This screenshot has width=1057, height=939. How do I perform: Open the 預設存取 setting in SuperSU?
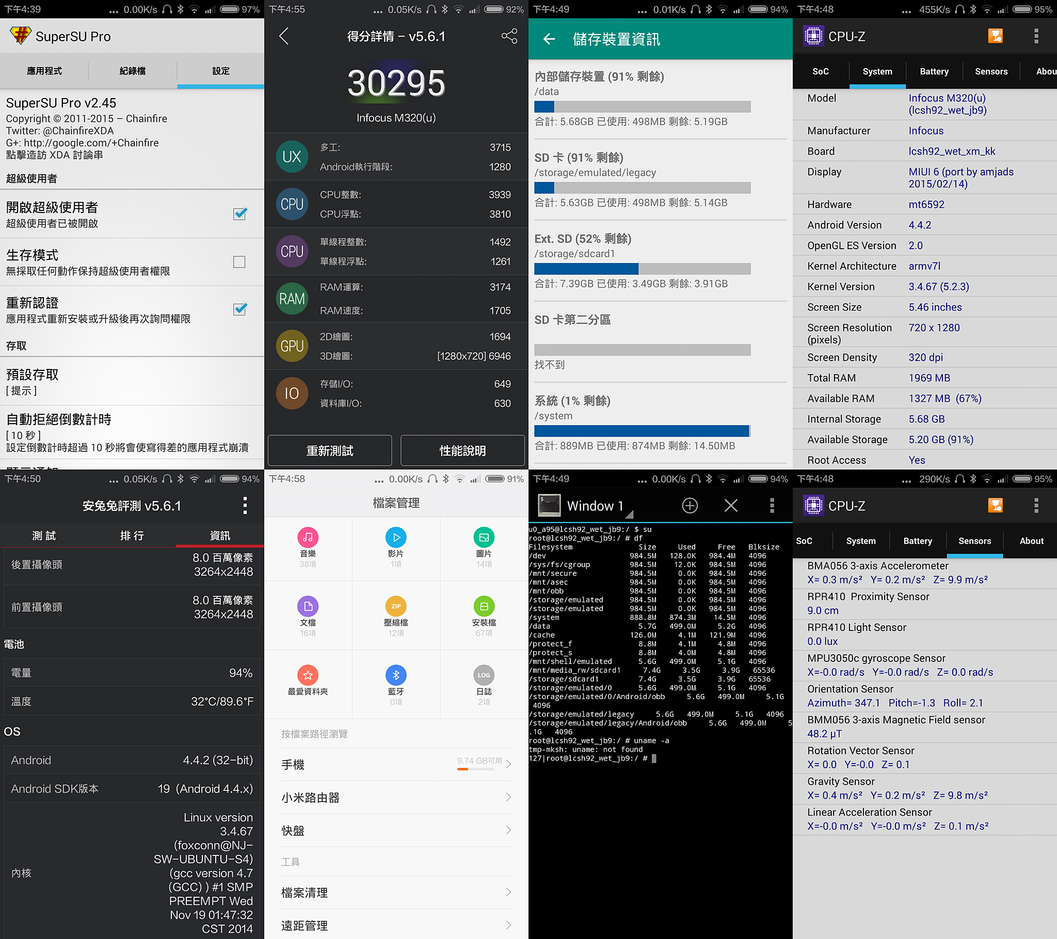pos(132,382)
